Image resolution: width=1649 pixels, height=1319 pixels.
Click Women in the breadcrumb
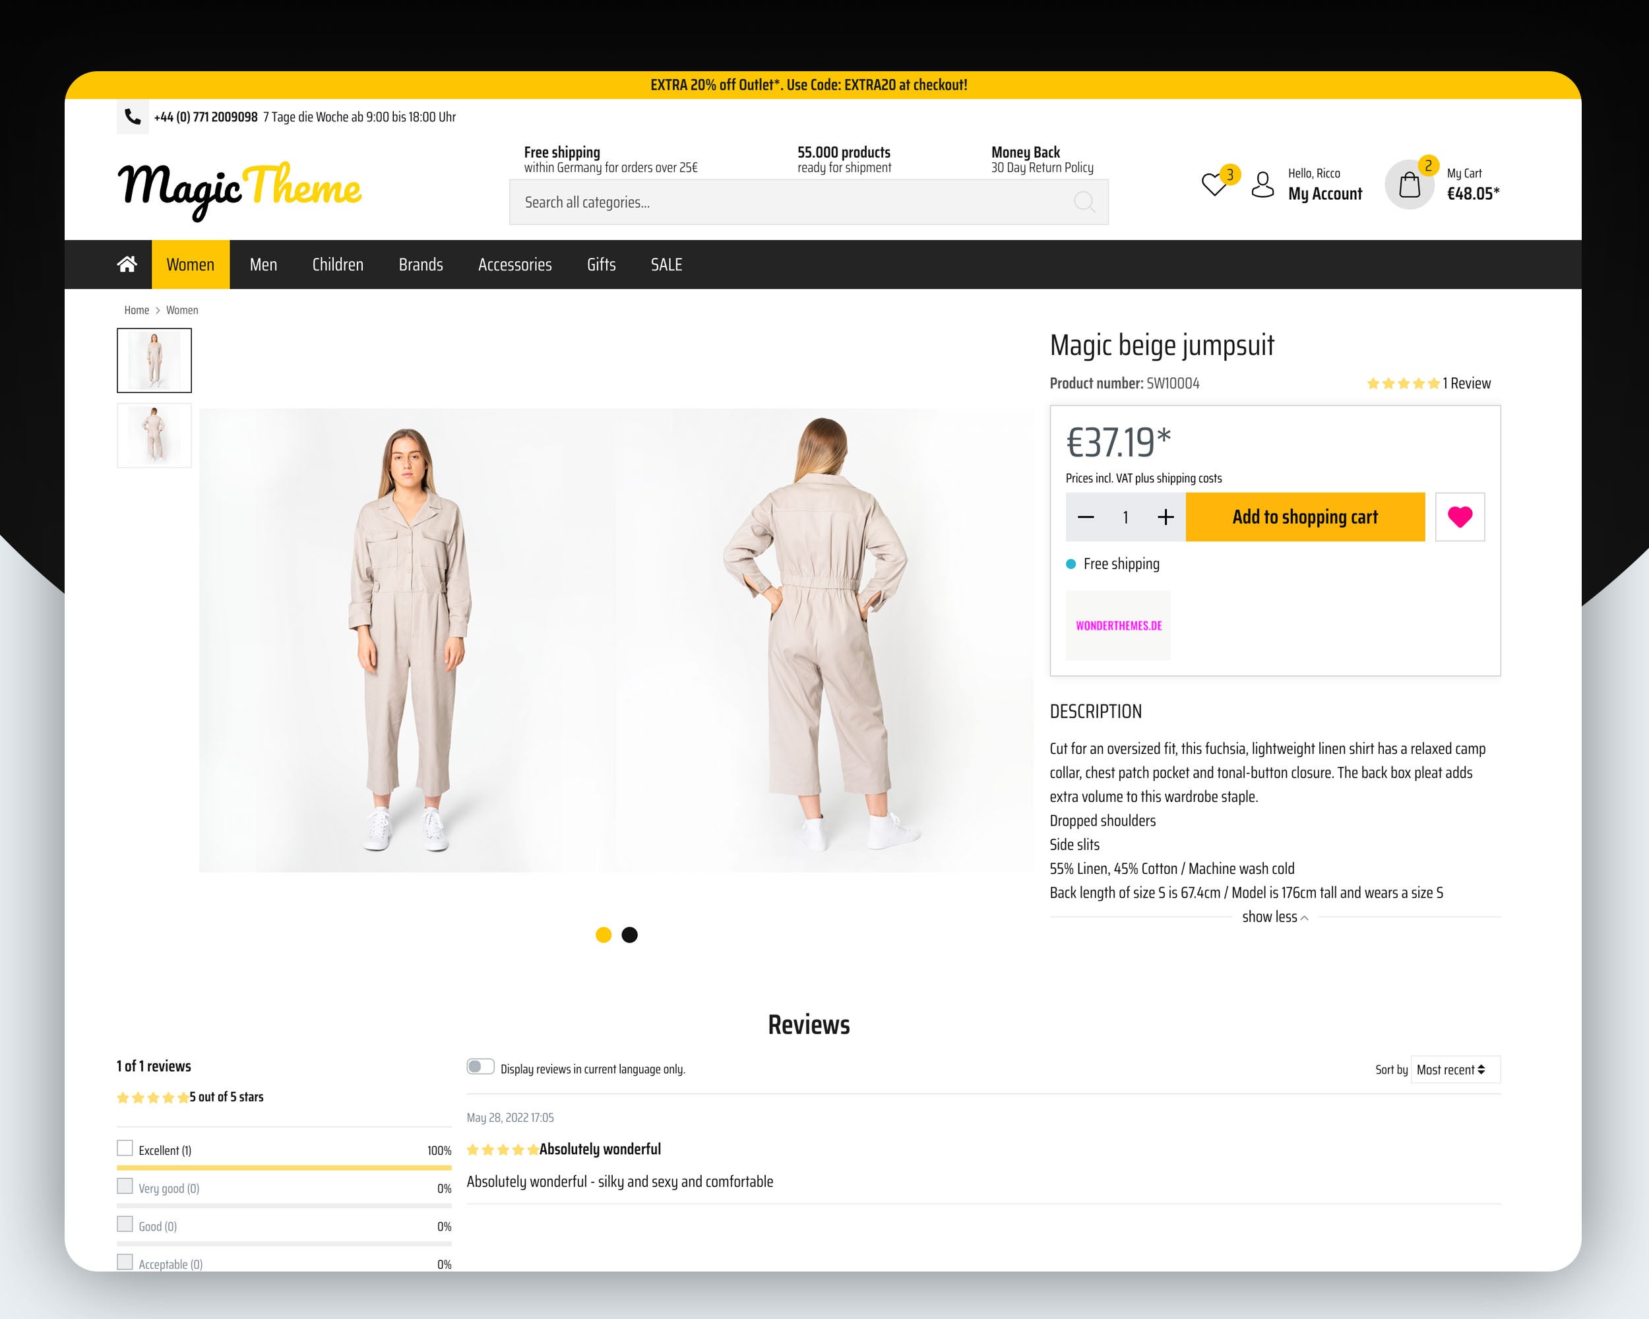(182, 310)
